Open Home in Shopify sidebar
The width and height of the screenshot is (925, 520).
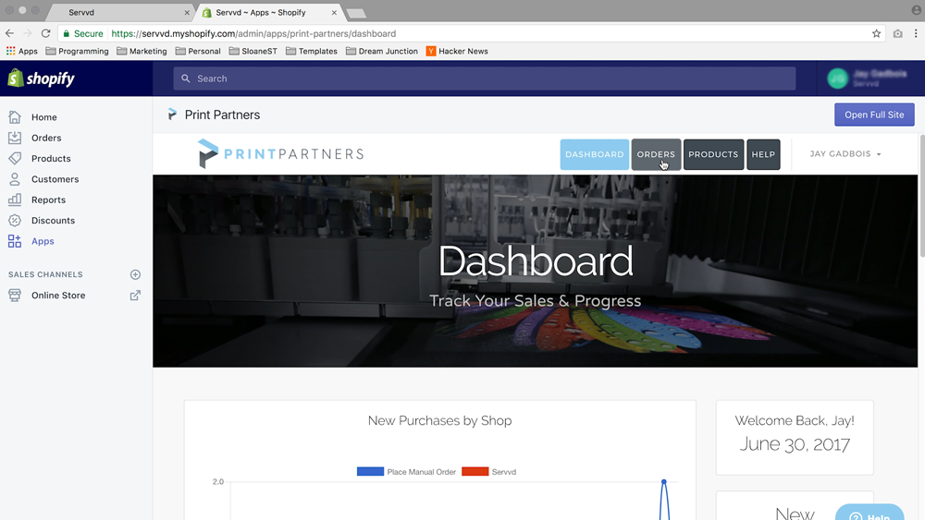(x=44, y=117)
